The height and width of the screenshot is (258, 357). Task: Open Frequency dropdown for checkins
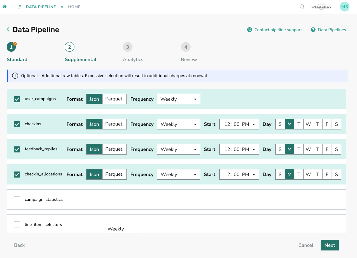click(x=178, y=124)
